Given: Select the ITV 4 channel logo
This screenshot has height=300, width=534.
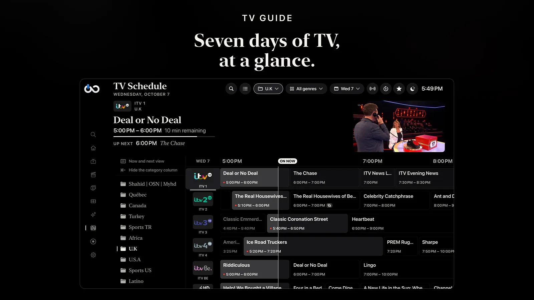Looking at the screenshot, I should pos(203,245).
